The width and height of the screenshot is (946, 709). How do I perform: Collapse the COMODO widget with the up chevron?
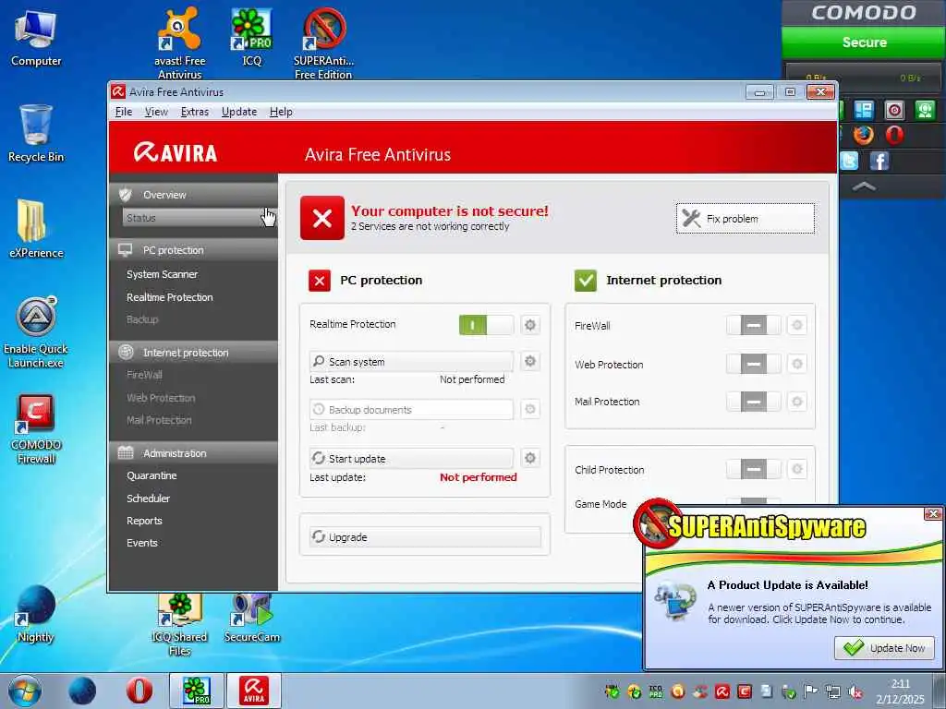click(x=864, y=186)
